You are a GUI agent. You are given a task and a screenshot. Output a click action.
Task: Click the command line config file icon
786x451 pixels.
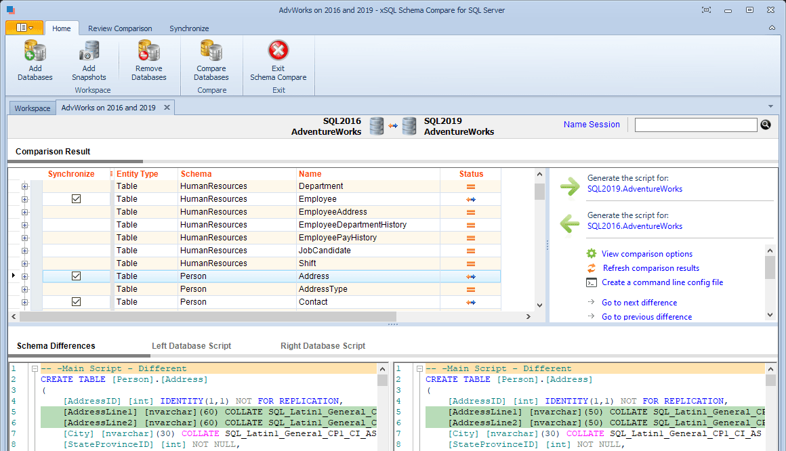[x=592, y=282]
